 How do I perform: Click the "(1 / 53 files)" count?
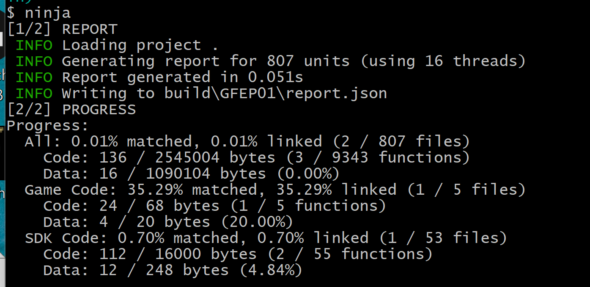coord(442,238)
